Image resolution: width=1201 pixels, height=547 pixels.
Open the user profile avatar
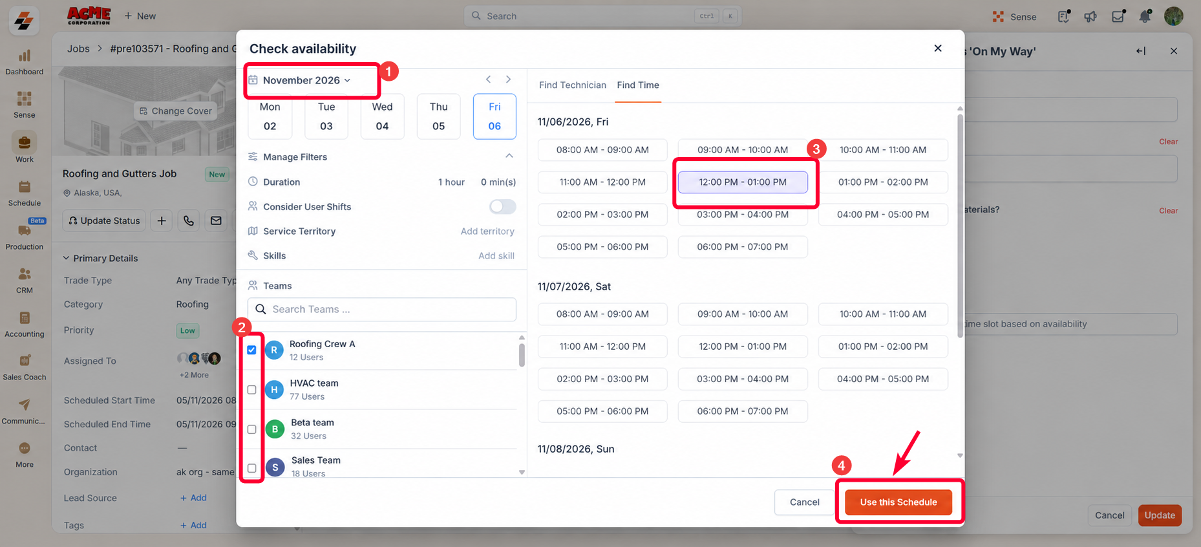point(1173,16)
